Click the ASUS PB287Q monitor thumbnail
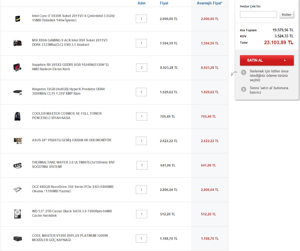Screen dimensions: 300x251 point(18,141)
